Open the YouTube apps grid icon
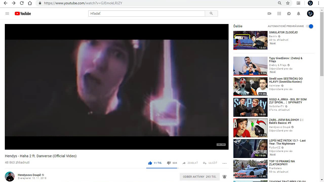The height and width of the screenshot is (182, 324). pos(279,14)
